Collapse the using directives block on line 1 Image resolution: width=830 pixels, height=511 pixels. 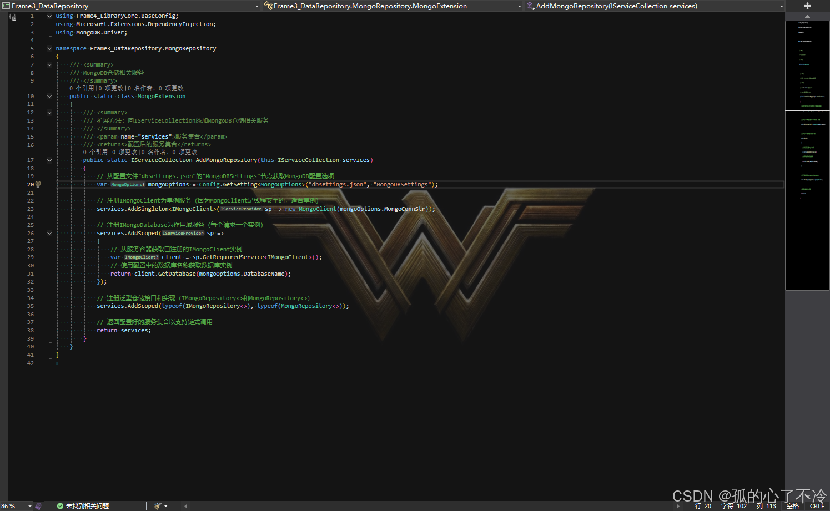tap(49, 16)
